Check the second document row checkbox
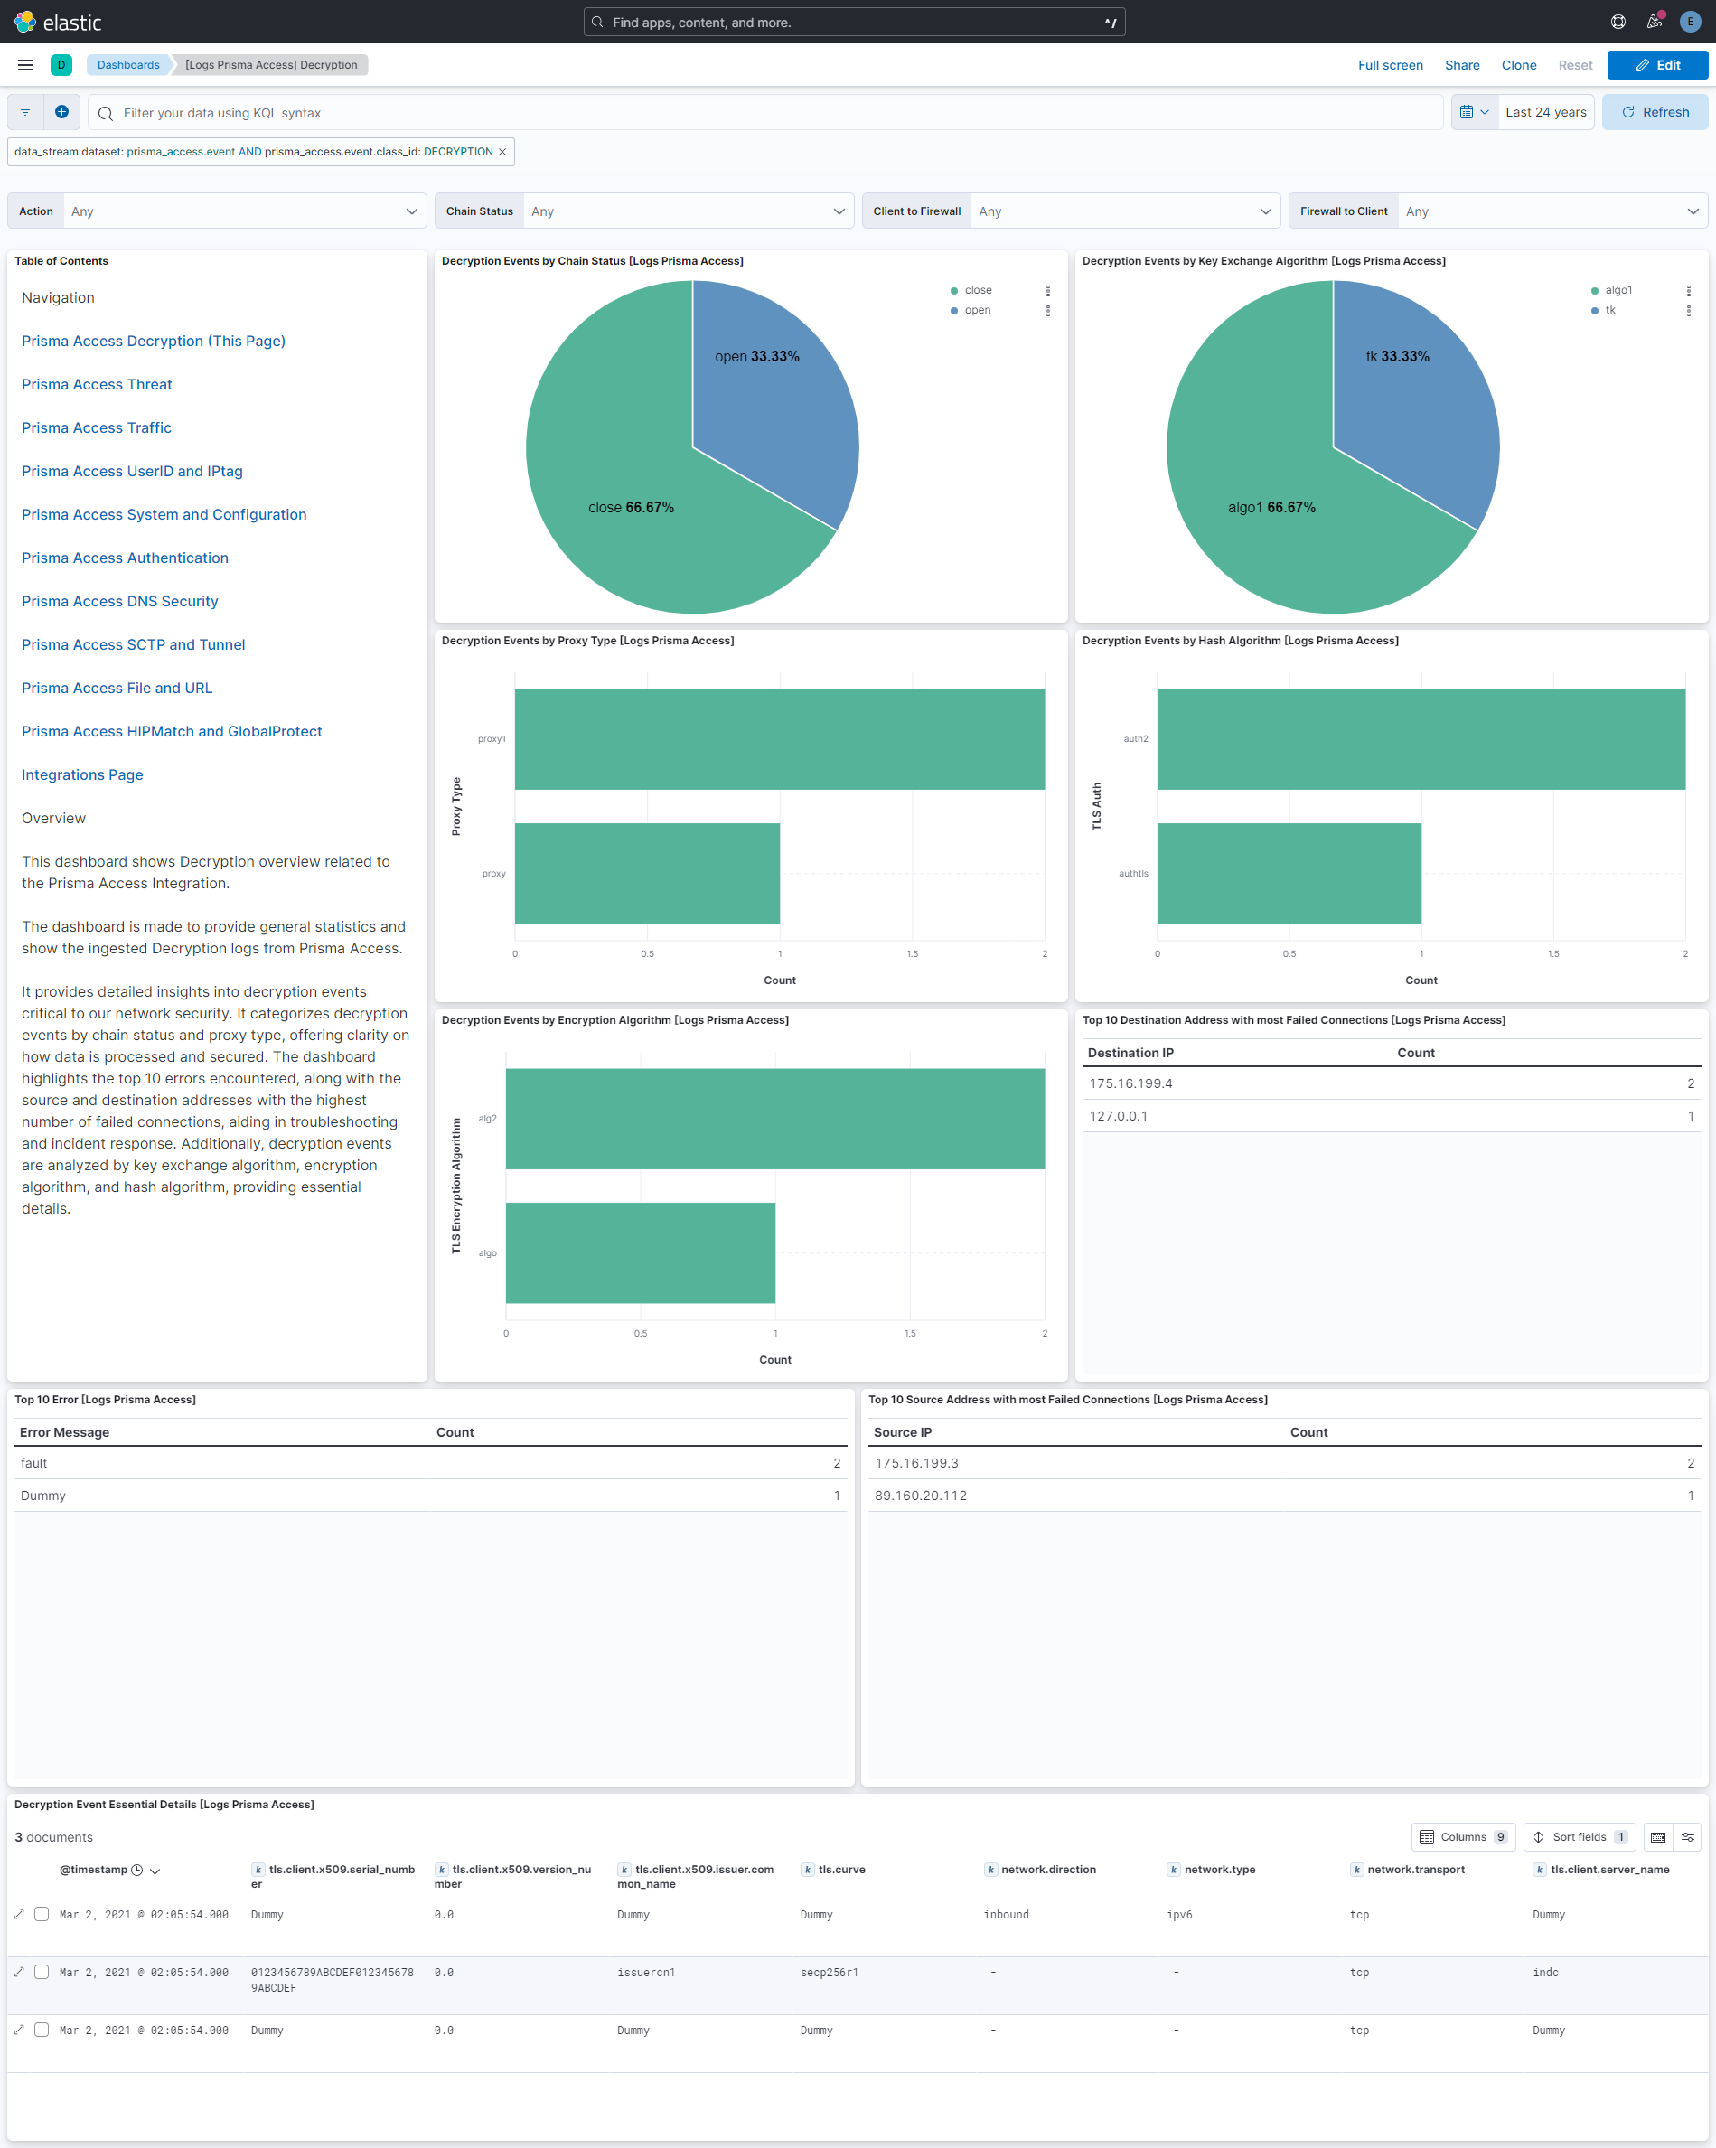 click(x=42, y=1972)
